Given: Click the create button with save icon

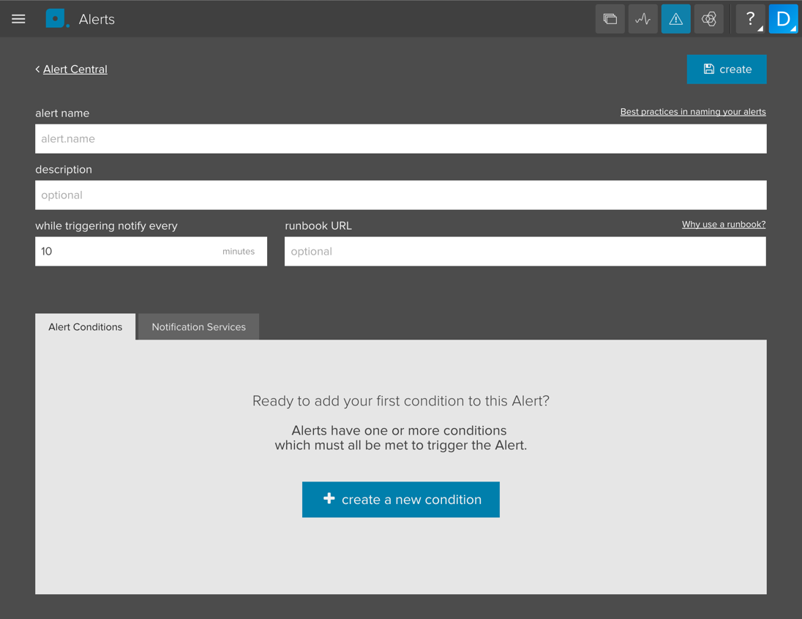Looking at the screenshot, I should (x=726, y=70).
